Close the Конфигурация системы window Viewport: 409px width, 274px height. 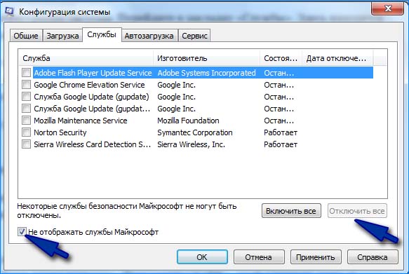(x=387, y=8)
